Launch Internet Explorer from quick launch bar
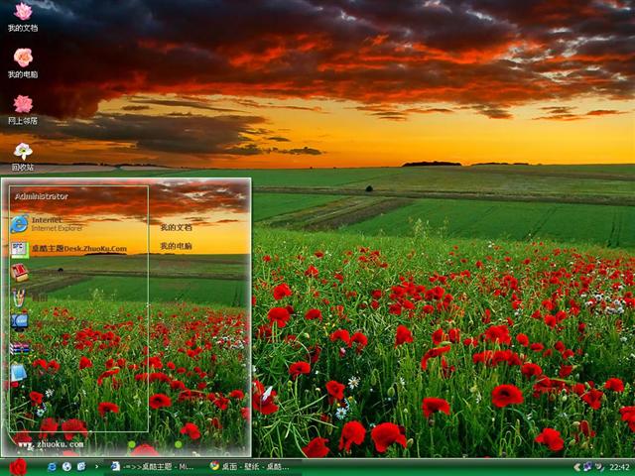This screenshot has width=635, height=476. [x=52, y=467]
